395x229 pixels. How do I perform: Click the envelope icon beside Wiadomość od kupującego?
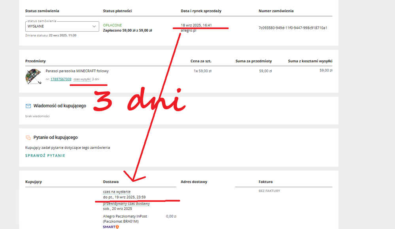click(28, 106)
